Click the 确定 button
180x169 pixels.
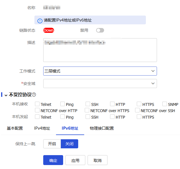53,160
